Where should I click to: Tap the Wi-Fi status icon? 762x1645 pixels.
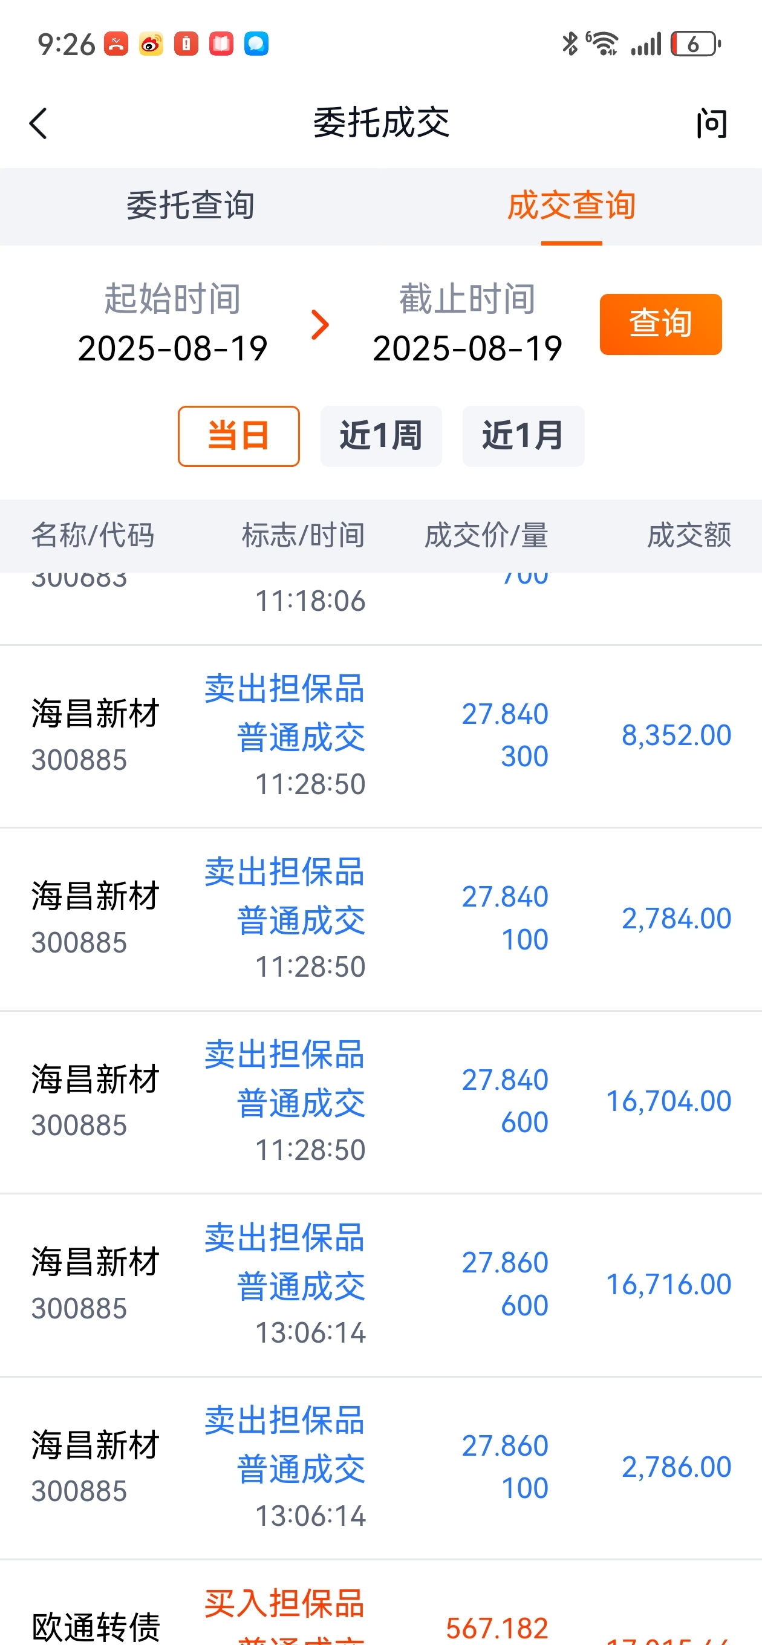[602, 44]
